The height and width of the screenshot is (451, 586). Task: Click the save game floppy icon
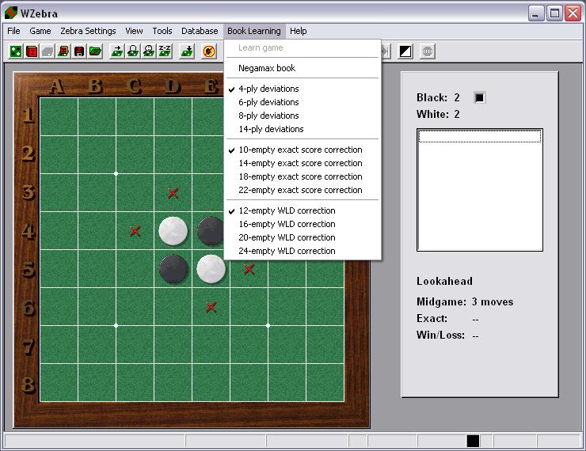(79, 51)
